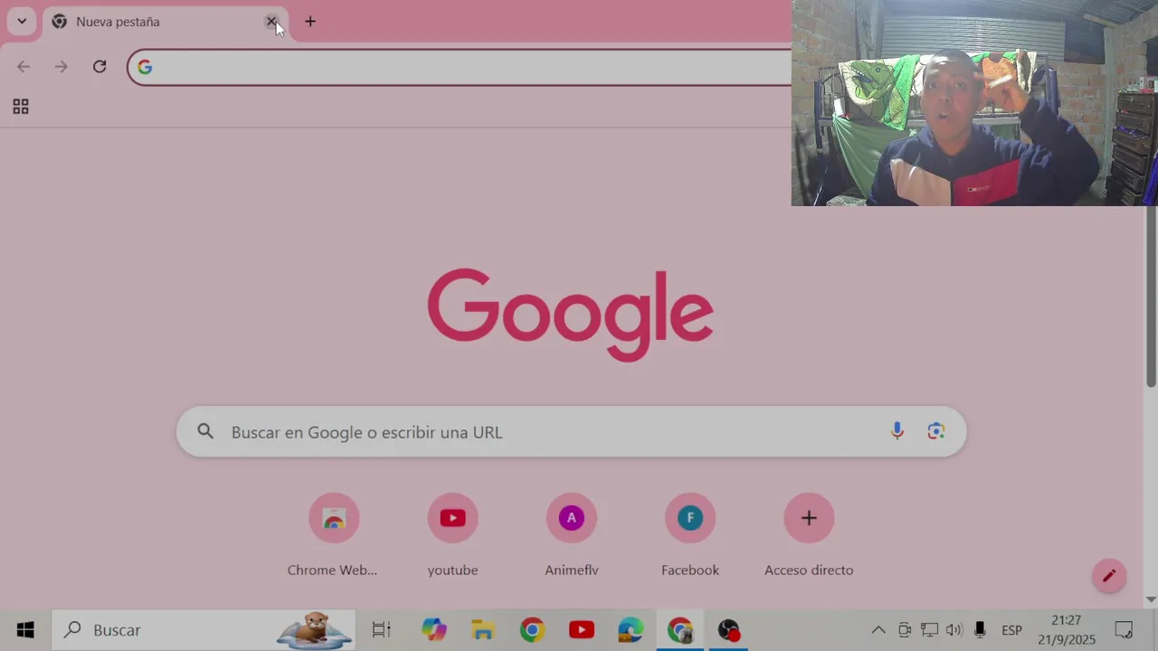1158x651 pixels.
Task: Open the notification center
Action: tap(1124, 630)
